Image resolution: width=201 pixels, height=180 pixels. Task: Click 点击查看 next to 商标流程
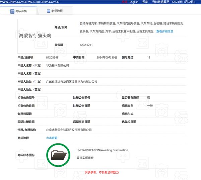(52, 138)
